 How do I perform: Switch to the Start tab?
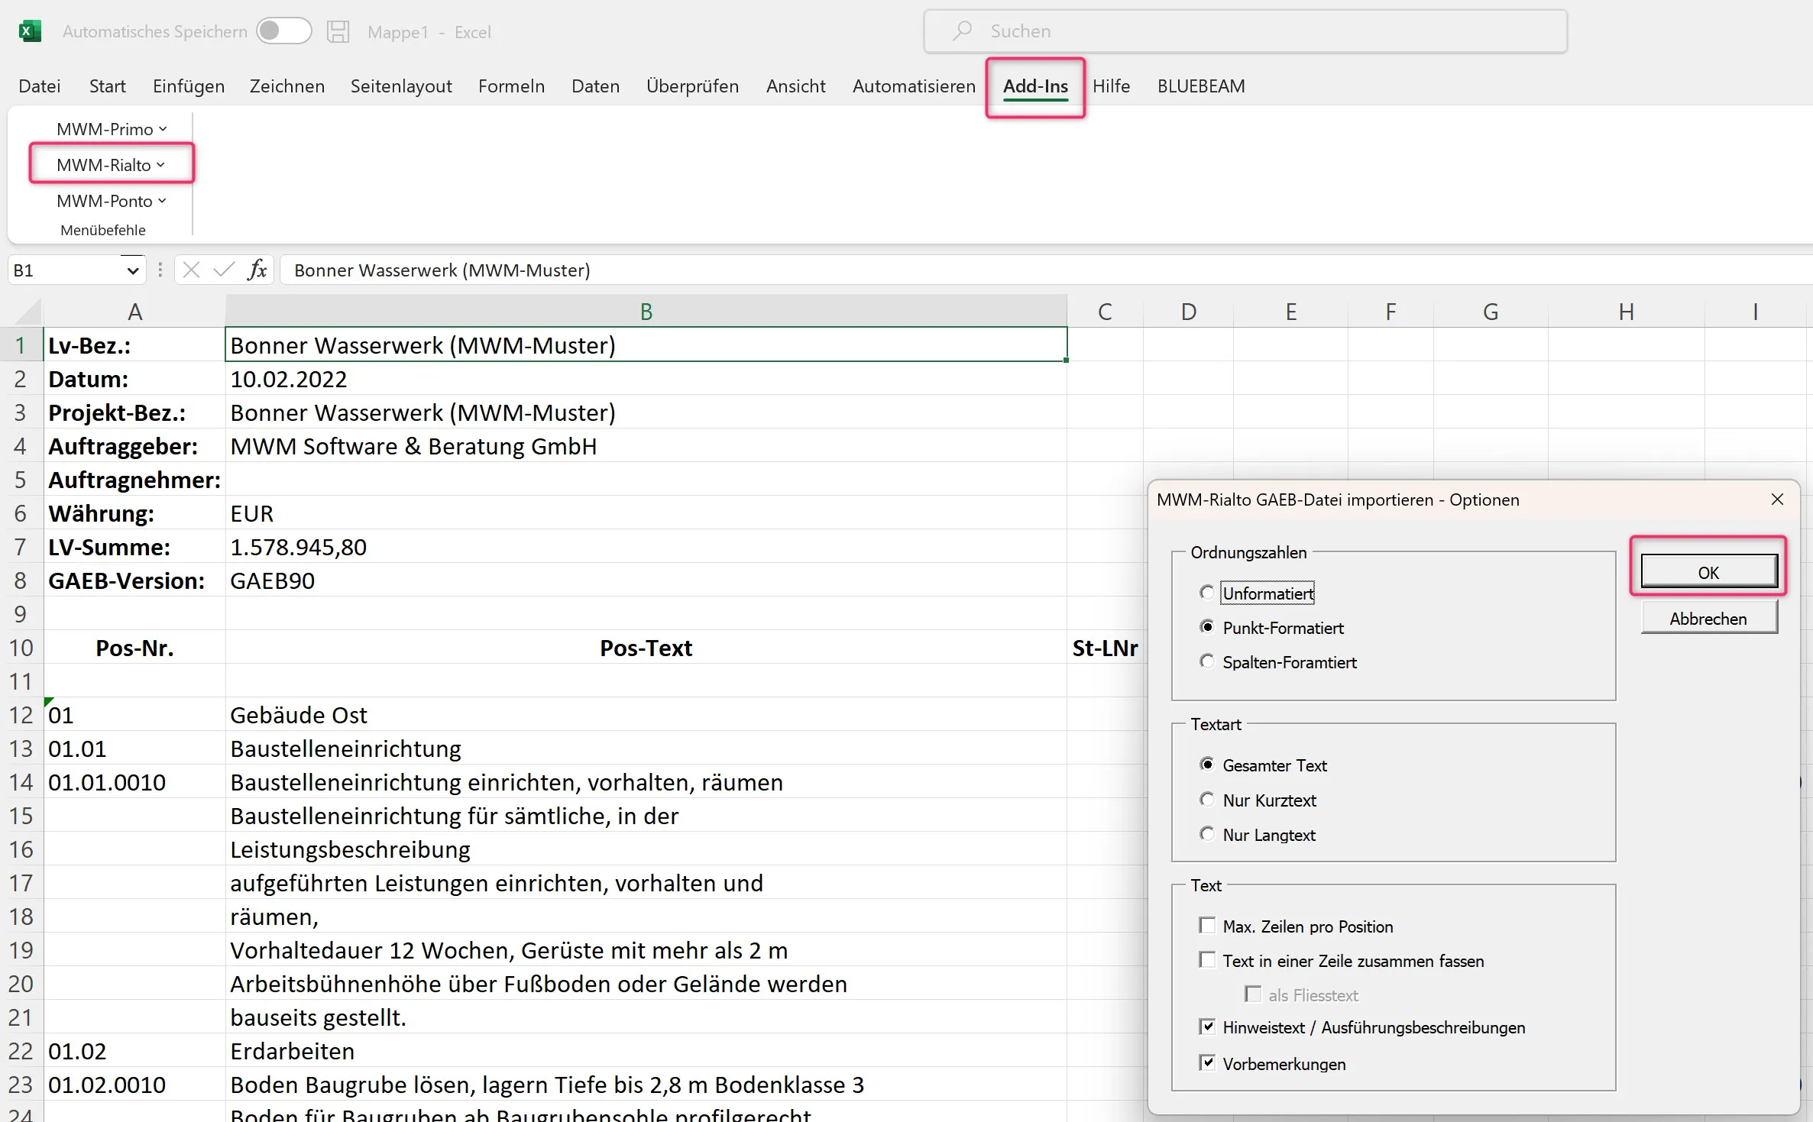[108, 86]
